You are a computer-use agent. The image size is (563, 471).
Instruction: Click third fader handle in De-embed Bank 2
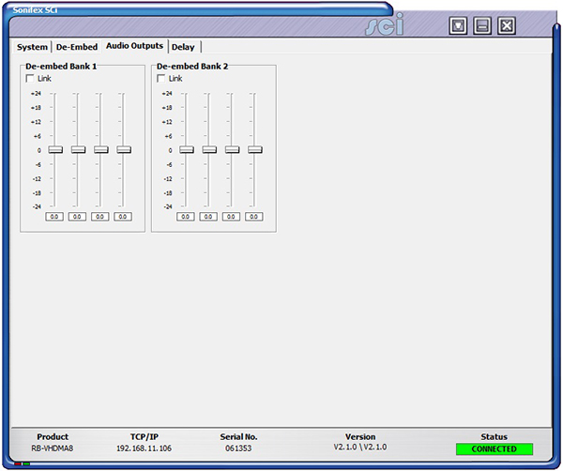(x=232, y=149)
